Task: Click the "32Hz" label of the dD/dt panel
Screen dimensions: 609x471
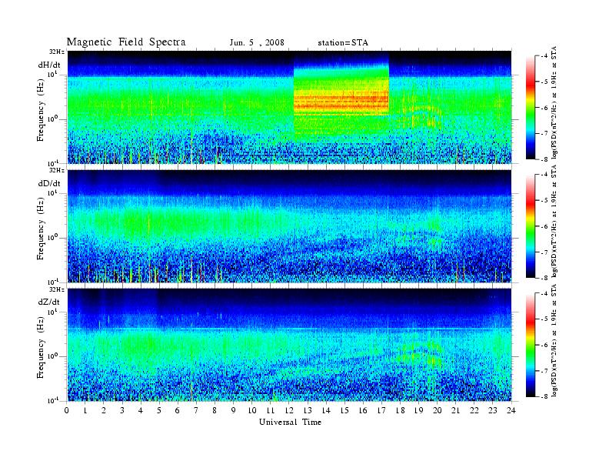Action: coord(57,170)
